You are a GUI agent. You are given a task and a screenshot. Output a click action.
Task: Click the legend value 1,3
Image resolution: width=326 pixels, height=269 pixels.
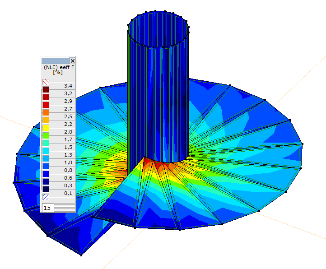[x=68, y=155]
